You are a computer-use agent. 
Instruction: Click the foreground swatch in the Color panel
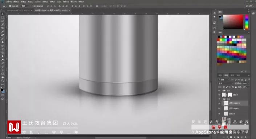(220, 16)
